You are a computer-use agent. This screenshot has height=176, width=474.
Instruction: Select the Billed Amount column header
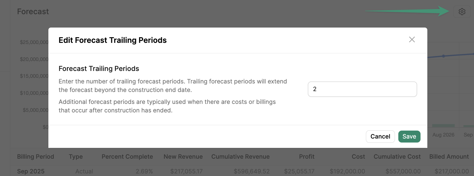pos(449,157)
